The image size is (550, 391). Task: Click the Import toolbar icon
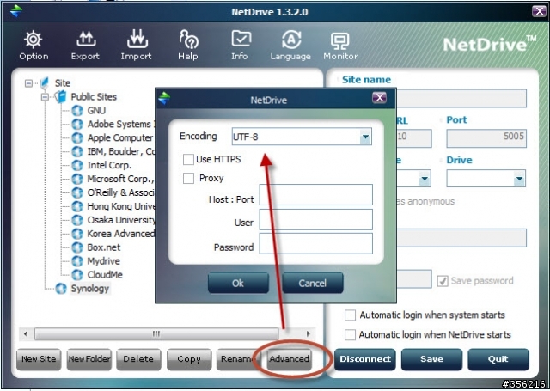coord(137,40)
